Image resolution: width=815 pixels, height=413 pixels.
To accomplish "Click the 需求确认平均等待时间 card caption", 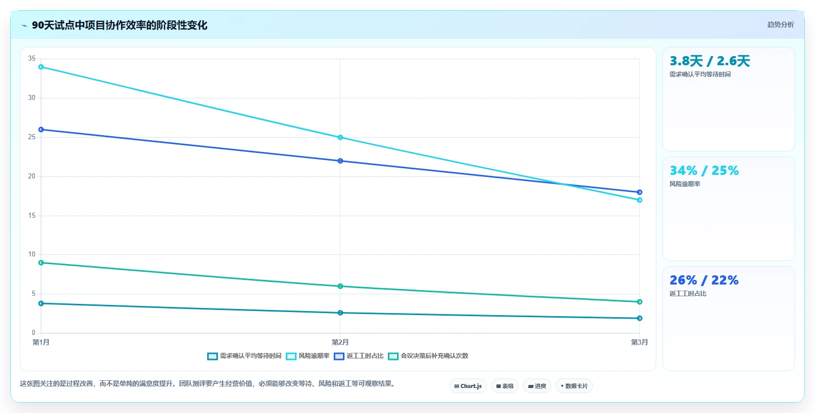I will pyautogui.click(x=700, y=74).
